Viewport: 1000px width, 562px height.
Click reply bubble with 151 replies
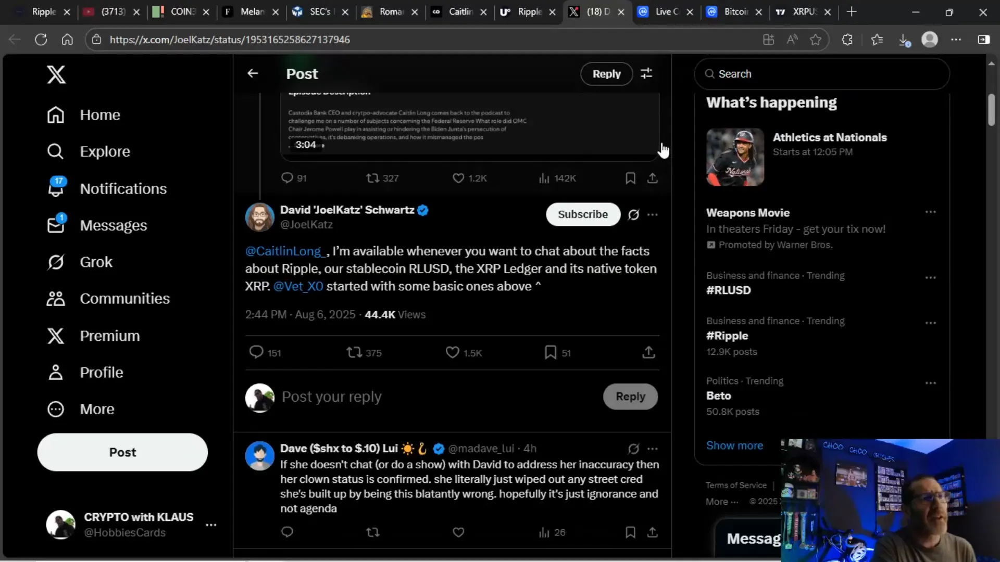(x=265, y=352)
